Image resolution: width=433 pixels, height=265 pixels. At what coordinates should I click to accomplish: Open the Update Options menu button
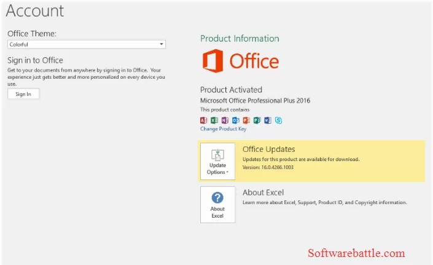pos(217,161)
